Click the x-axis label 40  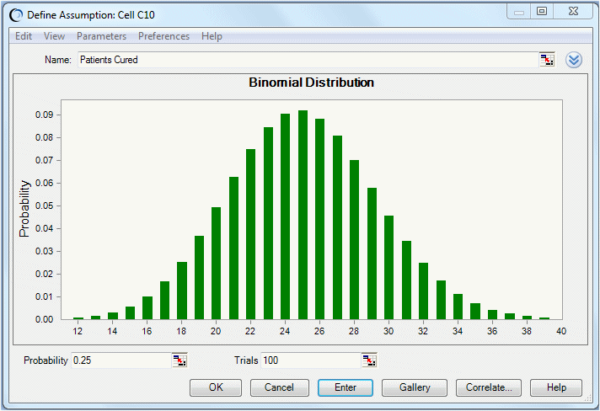(x=561, y=331)
